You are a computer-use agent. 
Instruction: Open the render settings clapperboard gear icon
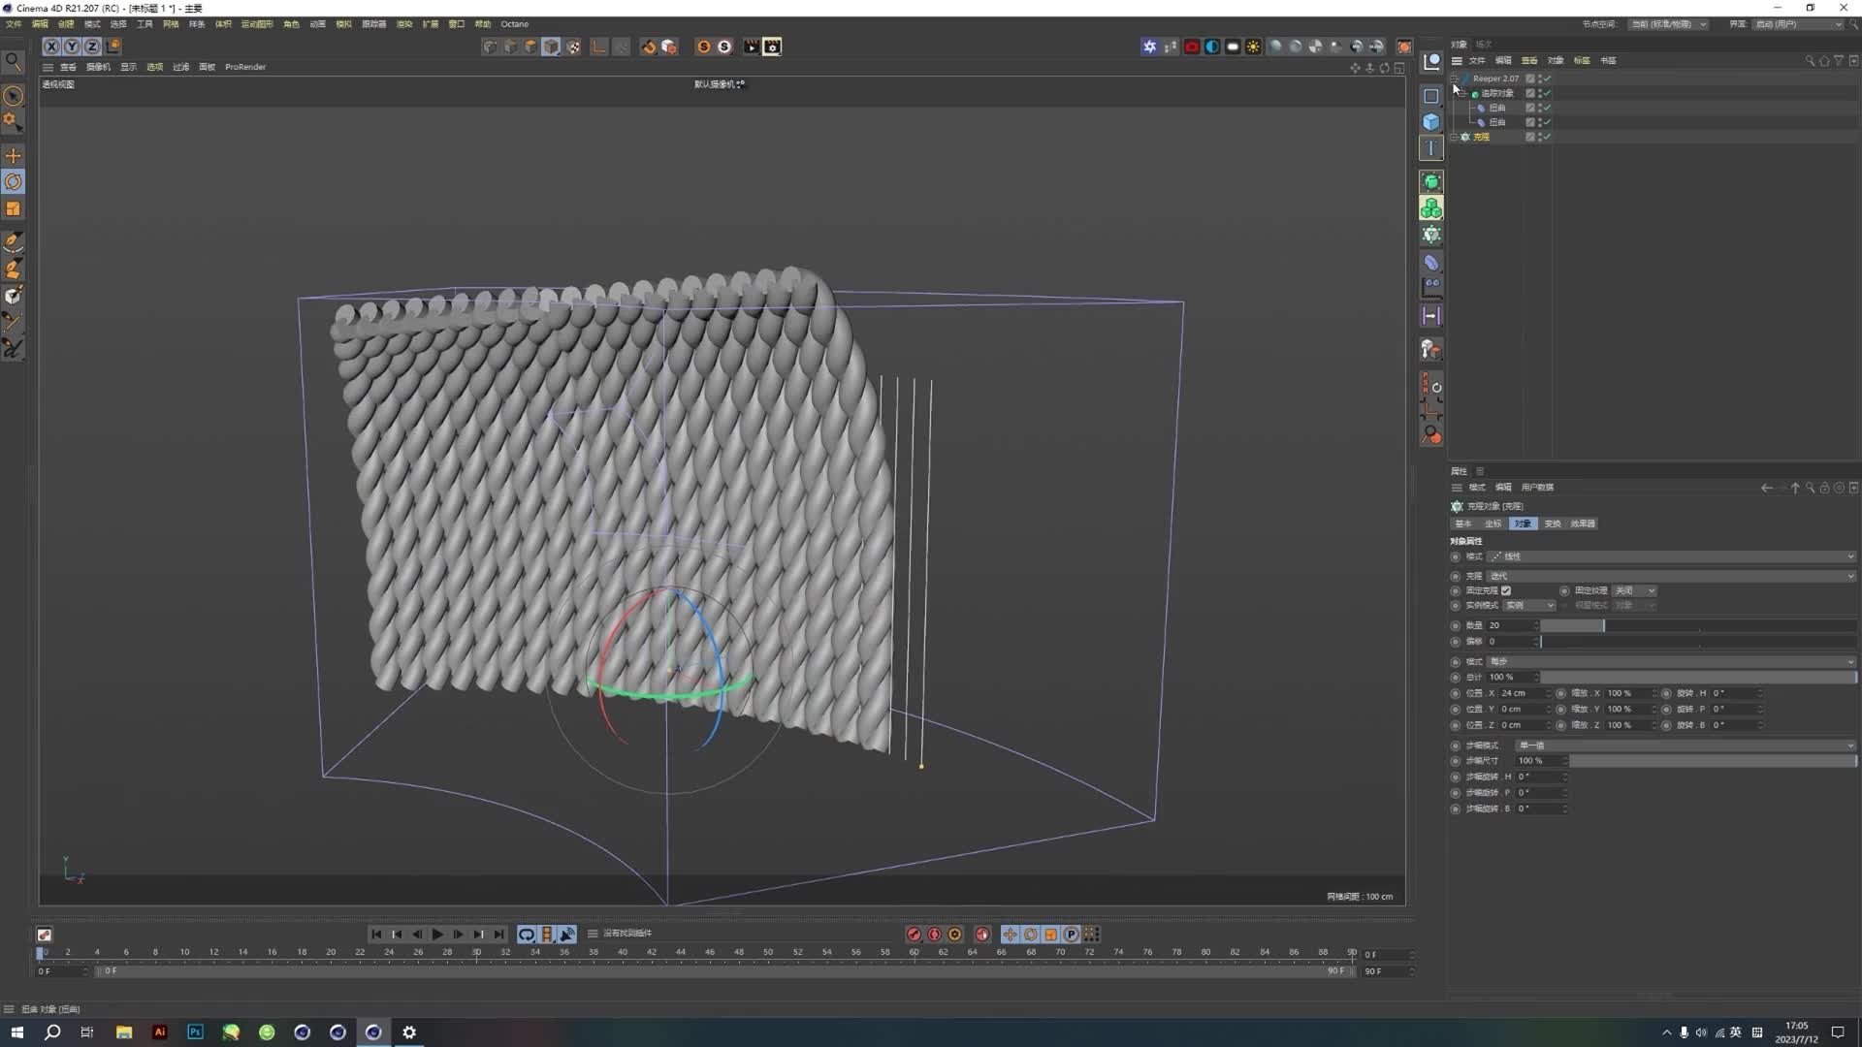[772, 47]
